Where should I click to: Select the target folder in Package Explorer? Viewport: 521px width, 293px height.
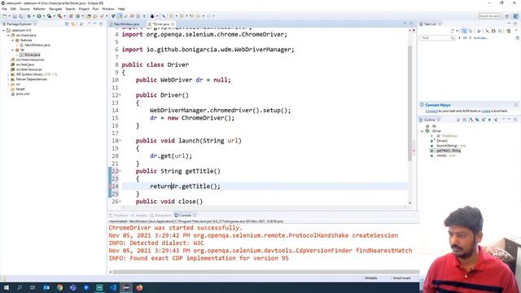pos(20,89)
